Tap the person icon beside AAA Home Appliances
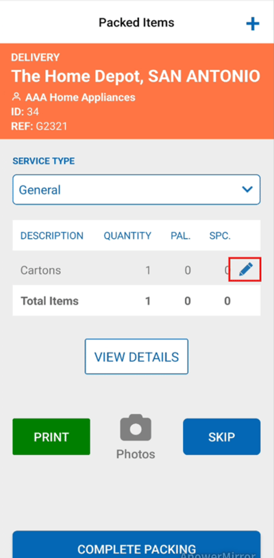The height and width of the screenshot is (558, 274). pyautogui.click(x=16, y=97)
